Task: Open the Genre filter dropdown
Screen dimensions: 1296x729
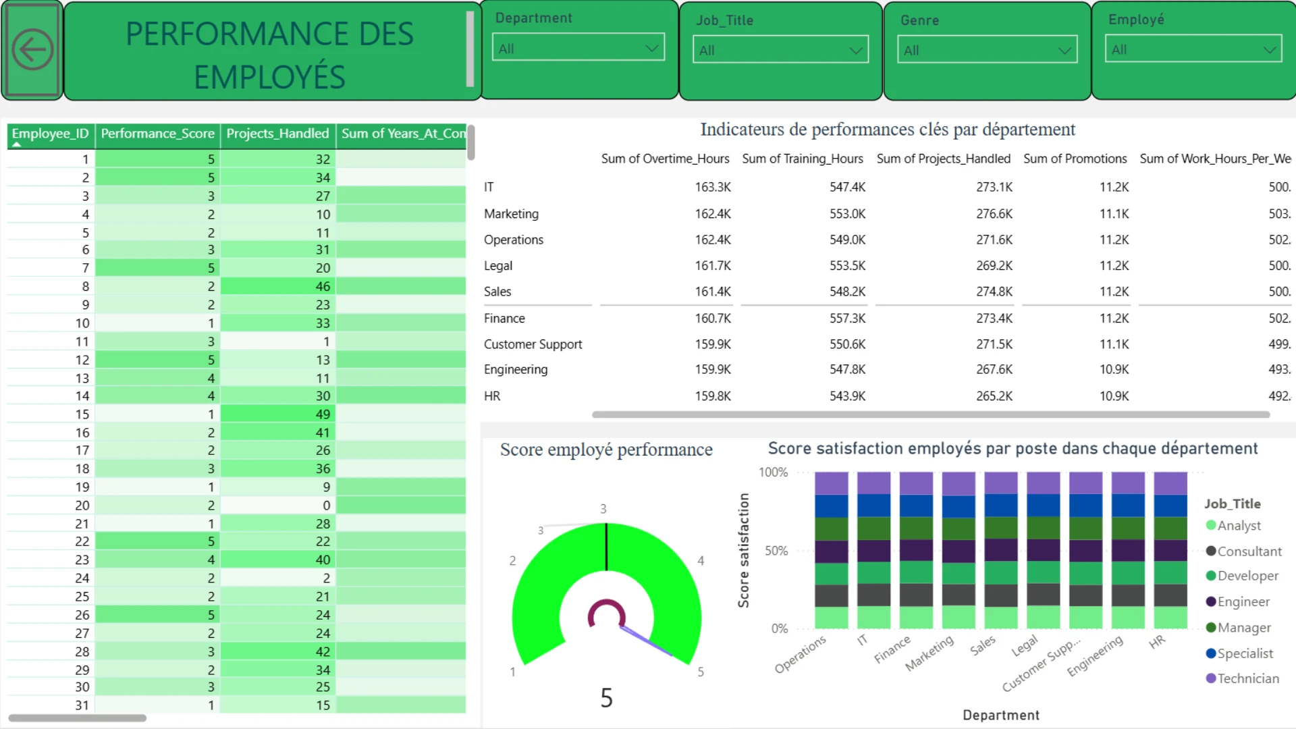Action: [987, 50]
